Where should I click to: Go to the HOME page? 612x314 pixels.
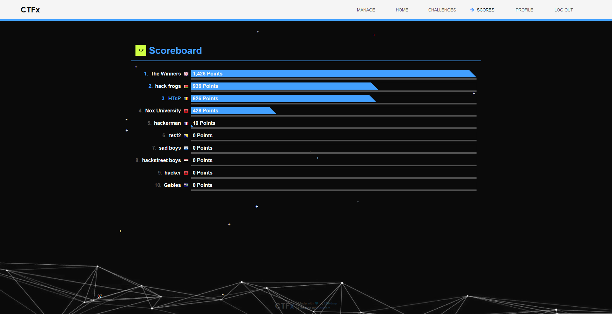402,10
